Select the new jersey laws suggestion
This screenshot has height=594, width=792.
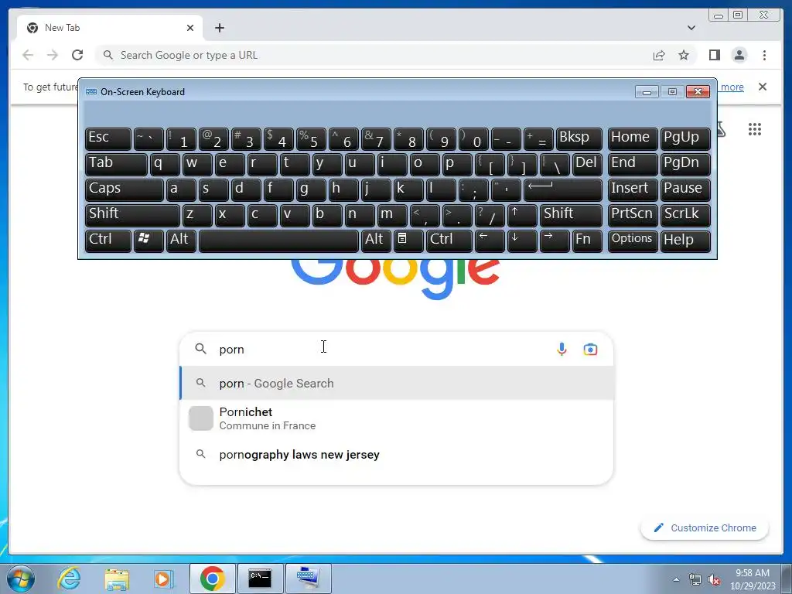(x=397, y=455)
